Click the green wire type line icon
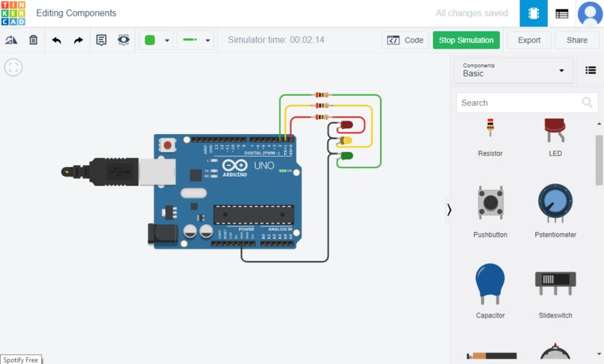Viewport: 604px width, 364px height. 190,40
